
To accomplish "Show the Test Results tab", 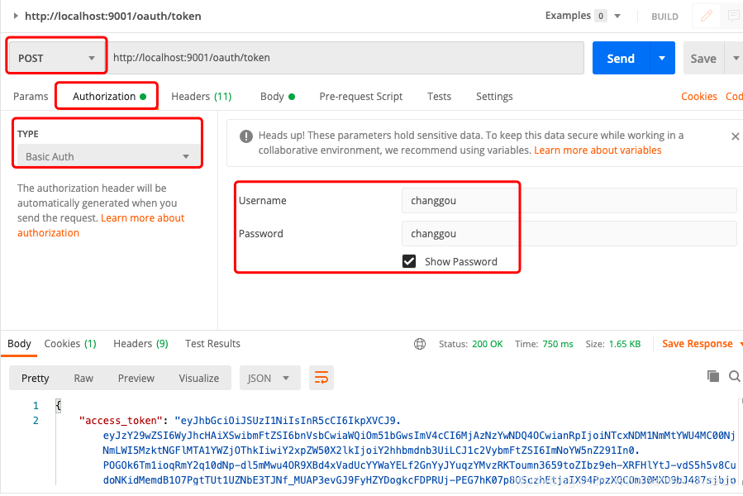I will pyautogui.click(x=212, y=344).
